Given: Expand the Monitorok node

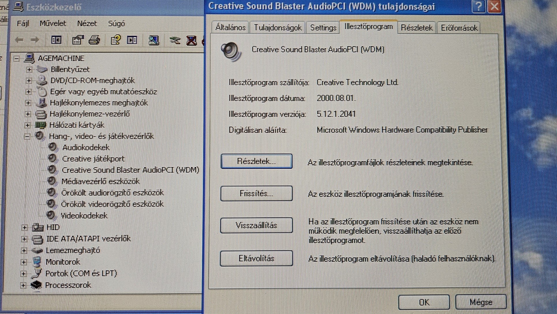Looking at the screenshot, I should coord(24,262).
